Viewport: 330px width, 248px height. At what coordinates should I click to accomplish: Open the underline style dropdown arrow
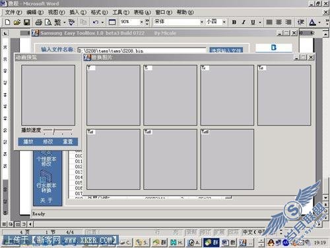tap(260, 22)
